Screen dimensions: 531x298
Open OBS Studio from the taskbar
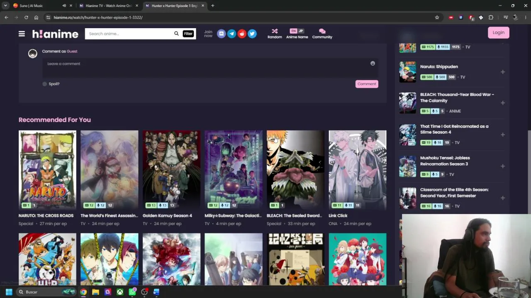tap(144, 292)
